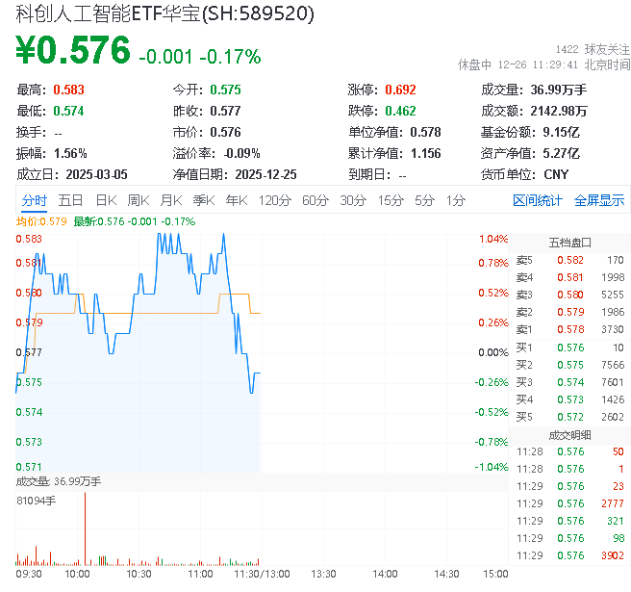Click the 五档盘口 order book header

pos(569,242)
